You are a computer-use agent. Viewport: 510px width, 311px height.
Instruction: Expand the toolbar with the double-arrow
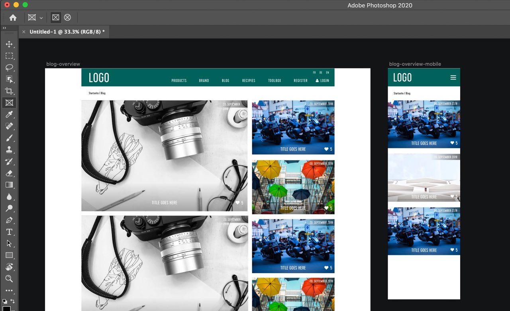pyautogui.click(x=4, y=28)
